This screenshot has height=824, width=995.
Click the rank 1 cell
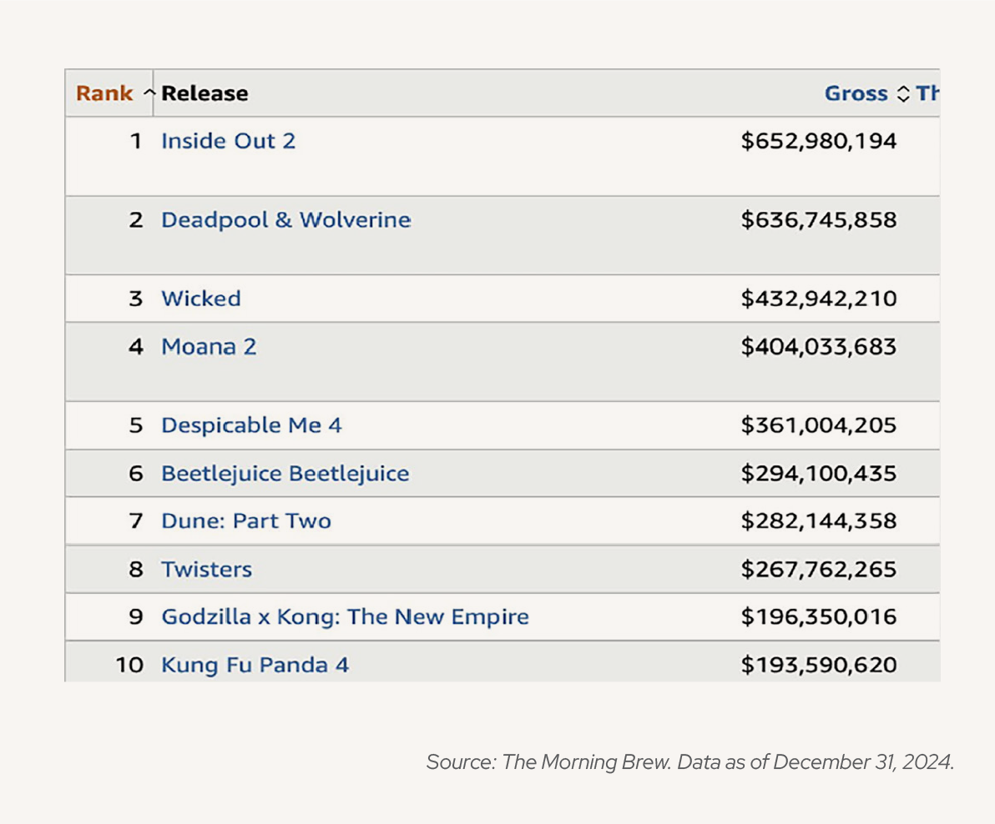(134, 141)
